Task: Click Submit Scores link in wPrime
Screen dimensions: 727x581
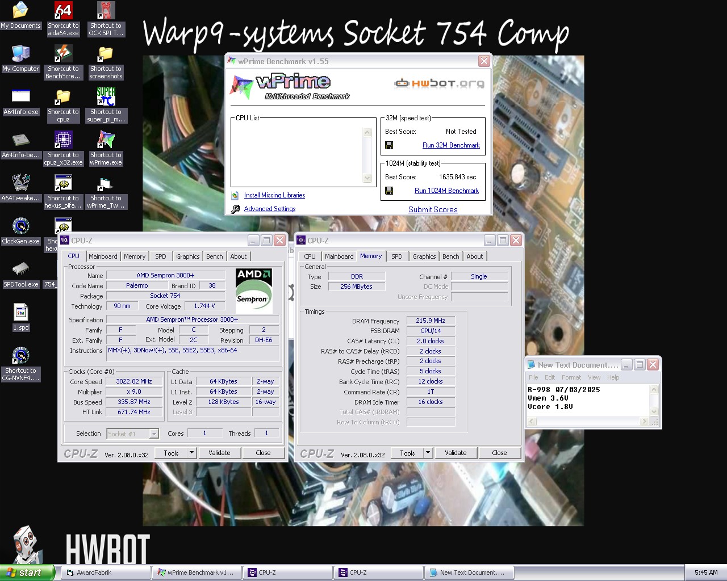Action: [433, 209]
